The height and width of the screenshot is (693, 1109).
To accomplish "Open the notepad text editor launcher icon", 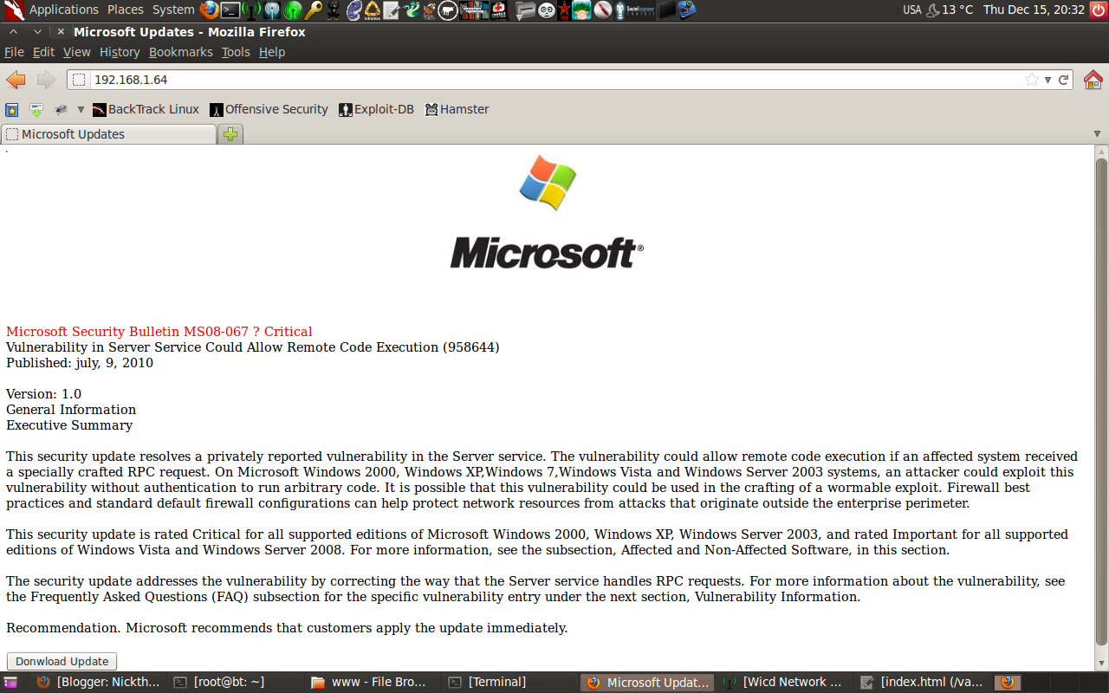I will [392, 10].
